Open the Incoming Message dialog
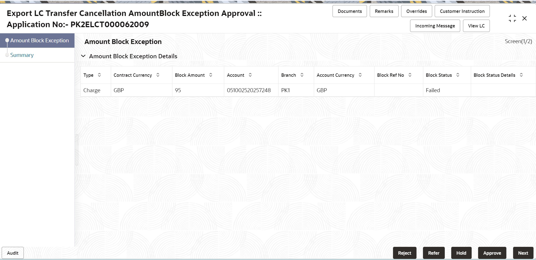The height and width of the screenshot is (260, 536). [x=435, y=25]
